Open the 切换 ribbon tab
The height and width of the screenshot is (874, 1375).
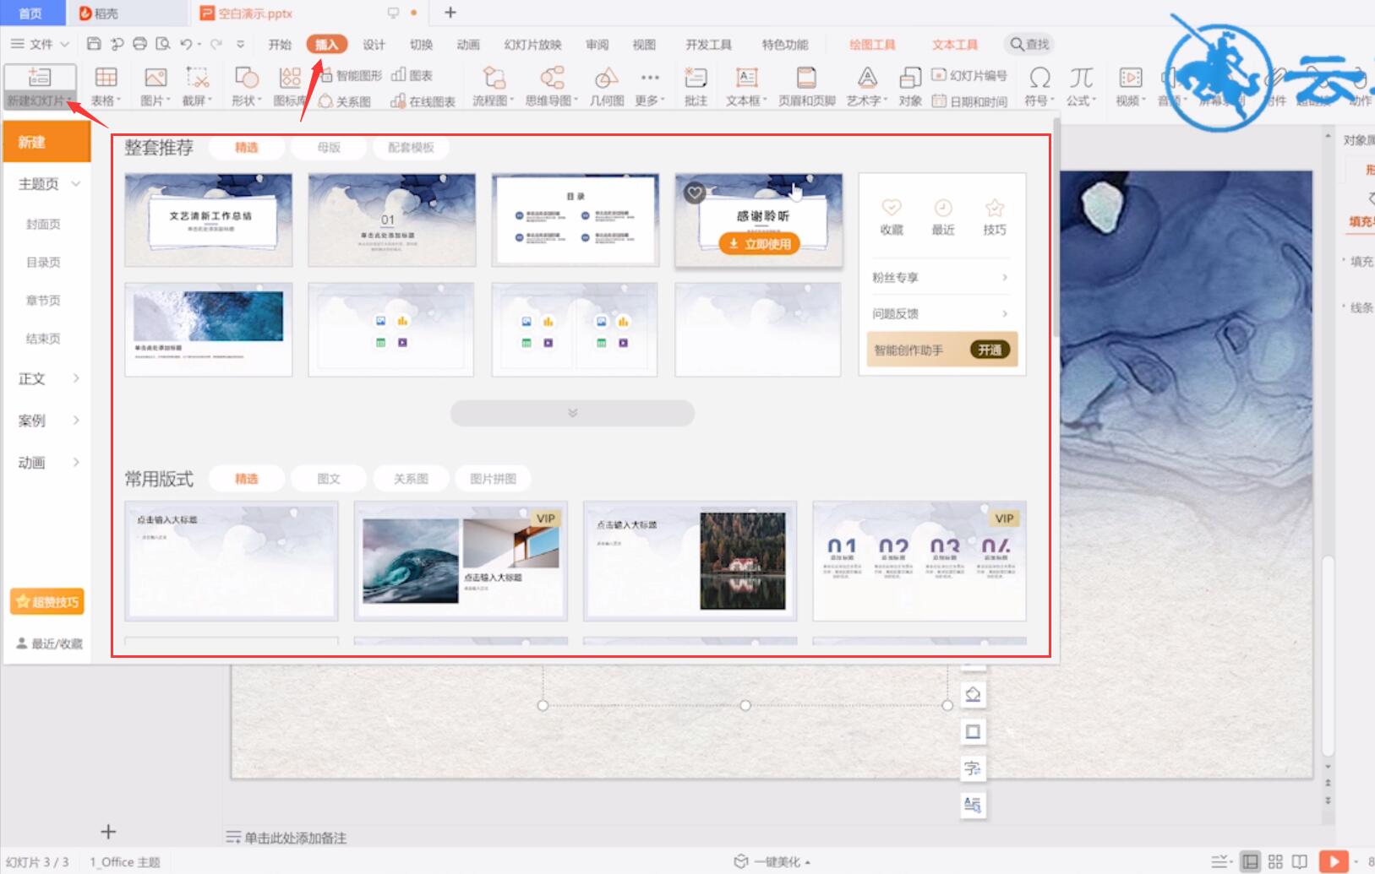pos(421,44)
